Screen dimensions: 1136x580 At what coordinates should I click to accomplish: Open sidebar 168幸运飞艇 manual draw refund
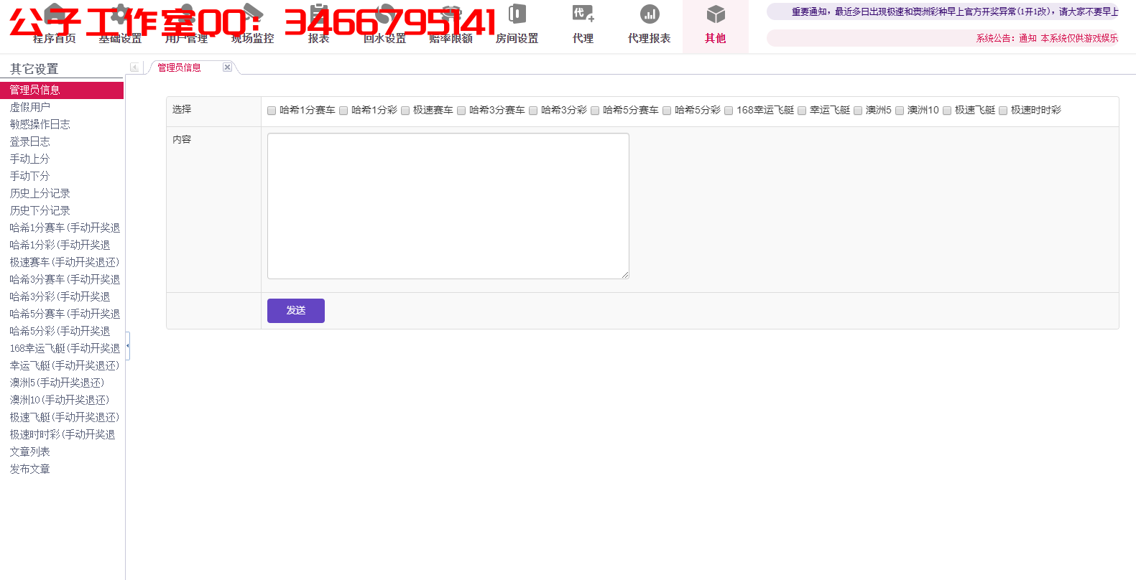[x=65, y=348]
